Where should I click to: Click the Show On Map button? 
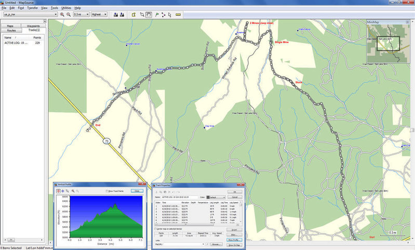pyautogui.click(x=234, y=245)
